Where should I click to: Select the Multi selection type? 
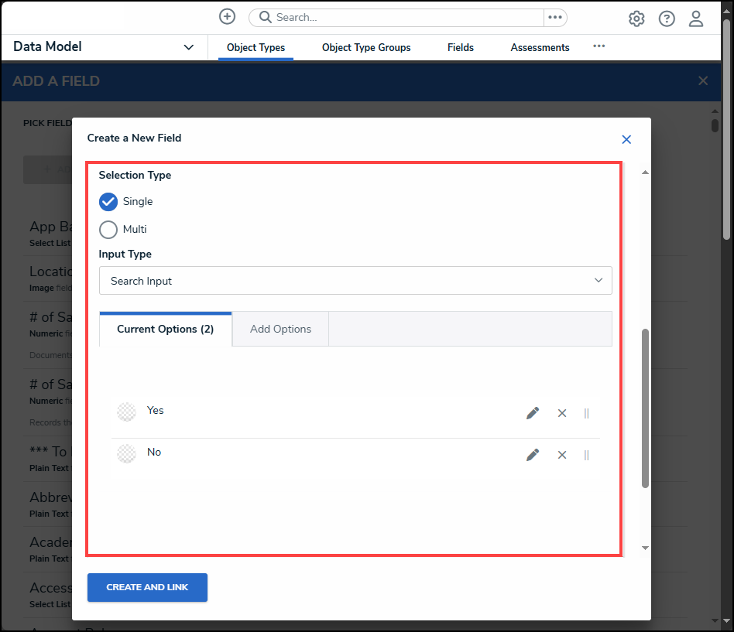(108, 230)
